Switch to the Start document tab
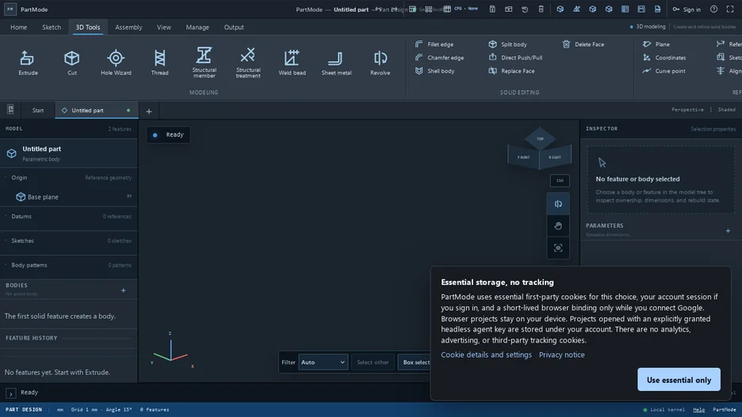The width and height of the screenshot is (742, 417). coord(38,111)
